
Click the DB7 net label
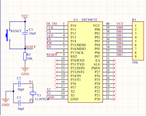tap(120, 55)
